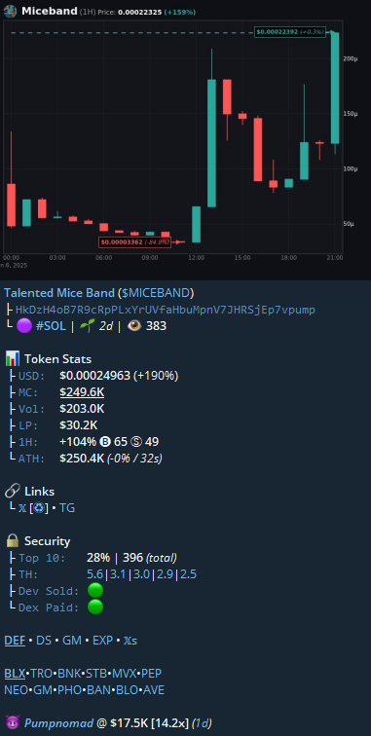Click the bar chart Token Stats icon
The image size is (371, 736).
[13, 359]
